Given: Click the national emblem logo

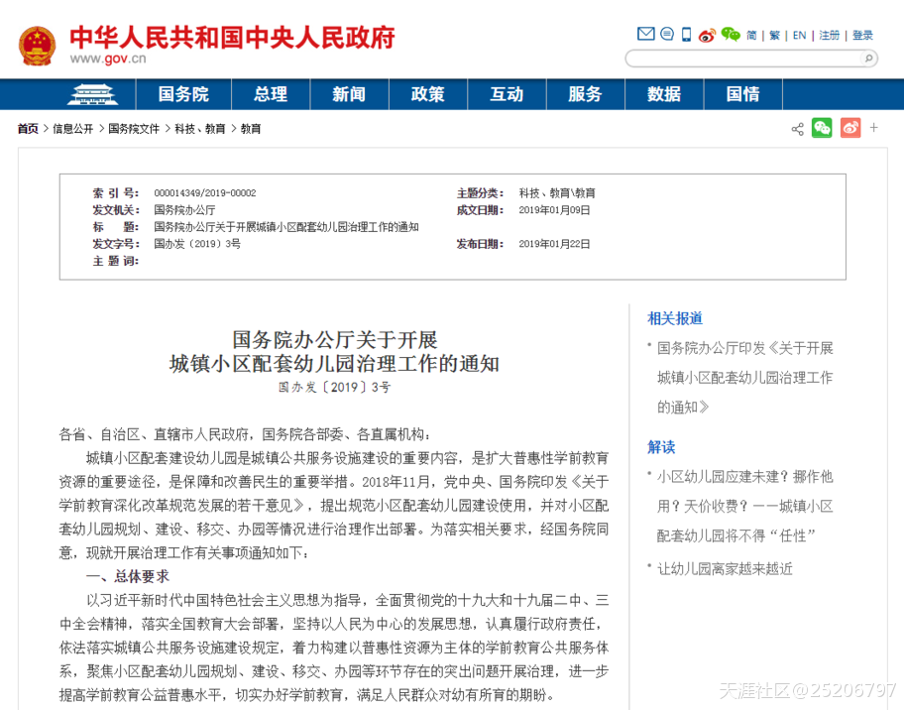Looking at the screenshot, I should [38, 46].
